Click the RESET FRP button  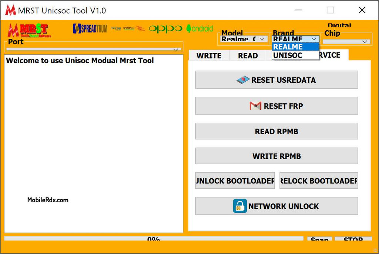click(276, 106)
